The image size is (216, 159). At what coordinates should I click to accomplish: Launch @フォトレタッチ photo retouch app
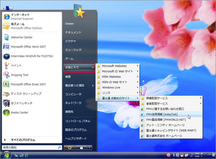(32, 103)
